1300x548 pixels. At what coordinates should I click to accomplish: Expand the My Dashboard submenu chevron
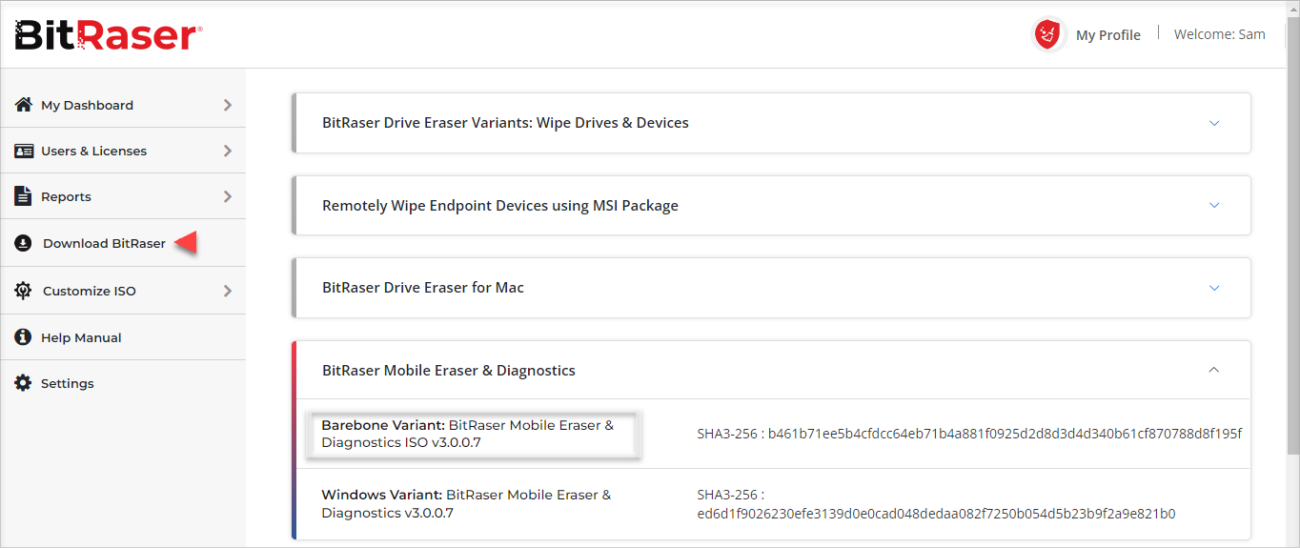(228, 105)
